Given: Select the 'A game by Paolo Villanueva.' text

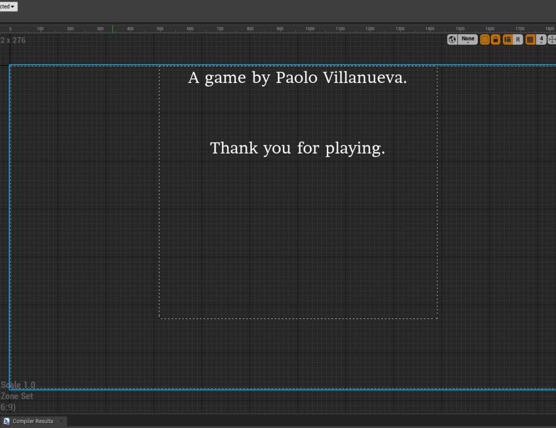Looking at the screenshot, I should pos(298,78).
